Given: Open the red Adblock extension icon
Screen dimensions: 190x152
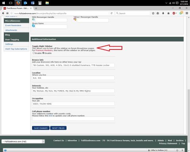Looking at the screenshot, I should click(x=174, y=13).
